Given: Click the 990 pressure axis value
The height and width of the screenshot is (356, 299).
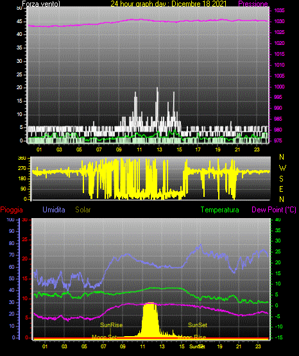Looking at the screenshot, I should point(278,108).
